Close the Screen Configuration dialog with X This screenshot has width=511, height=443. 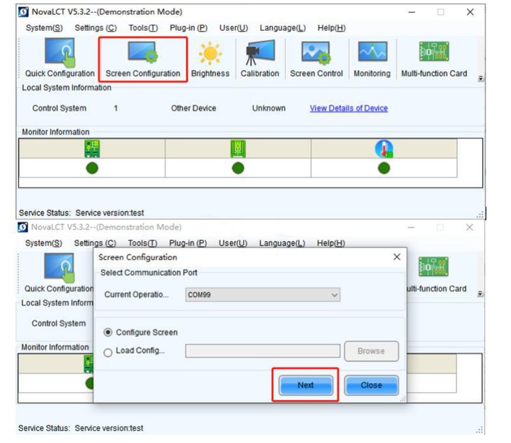[x=397, y=257]
